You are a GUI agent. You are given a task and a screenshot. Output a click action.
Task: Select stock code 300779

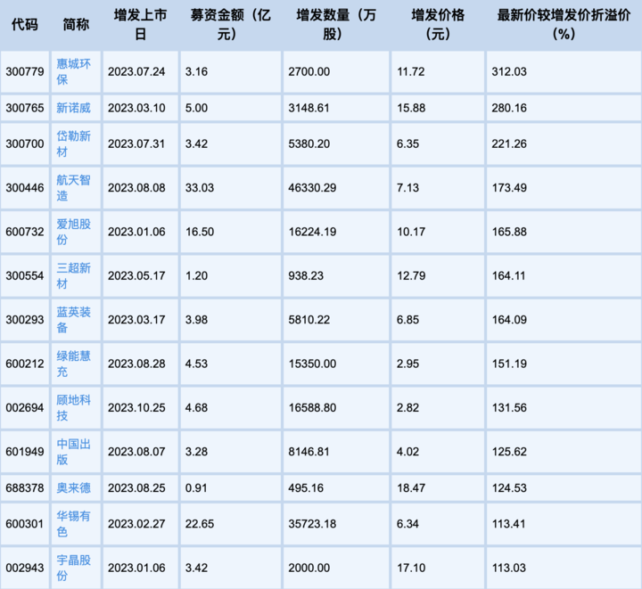pos(25,72)
